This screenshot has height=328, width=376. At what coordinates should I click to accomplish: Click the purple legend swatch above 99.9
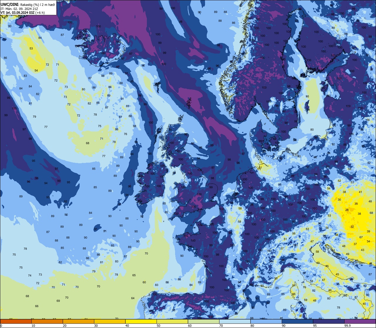360,322
